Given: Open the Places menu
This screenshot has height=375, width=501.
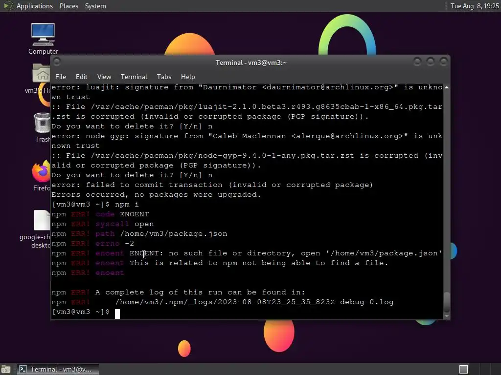Looking at the screenshot, I should tap(68, 6).
